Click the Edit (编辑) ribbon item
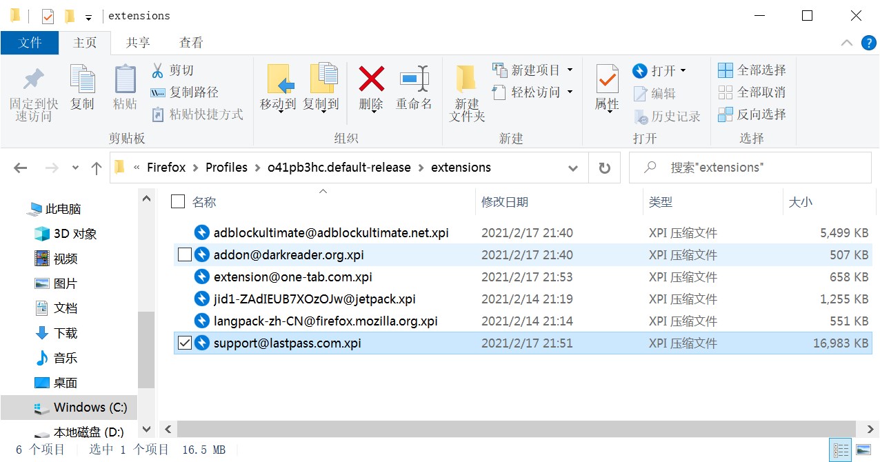 [654, 93]
